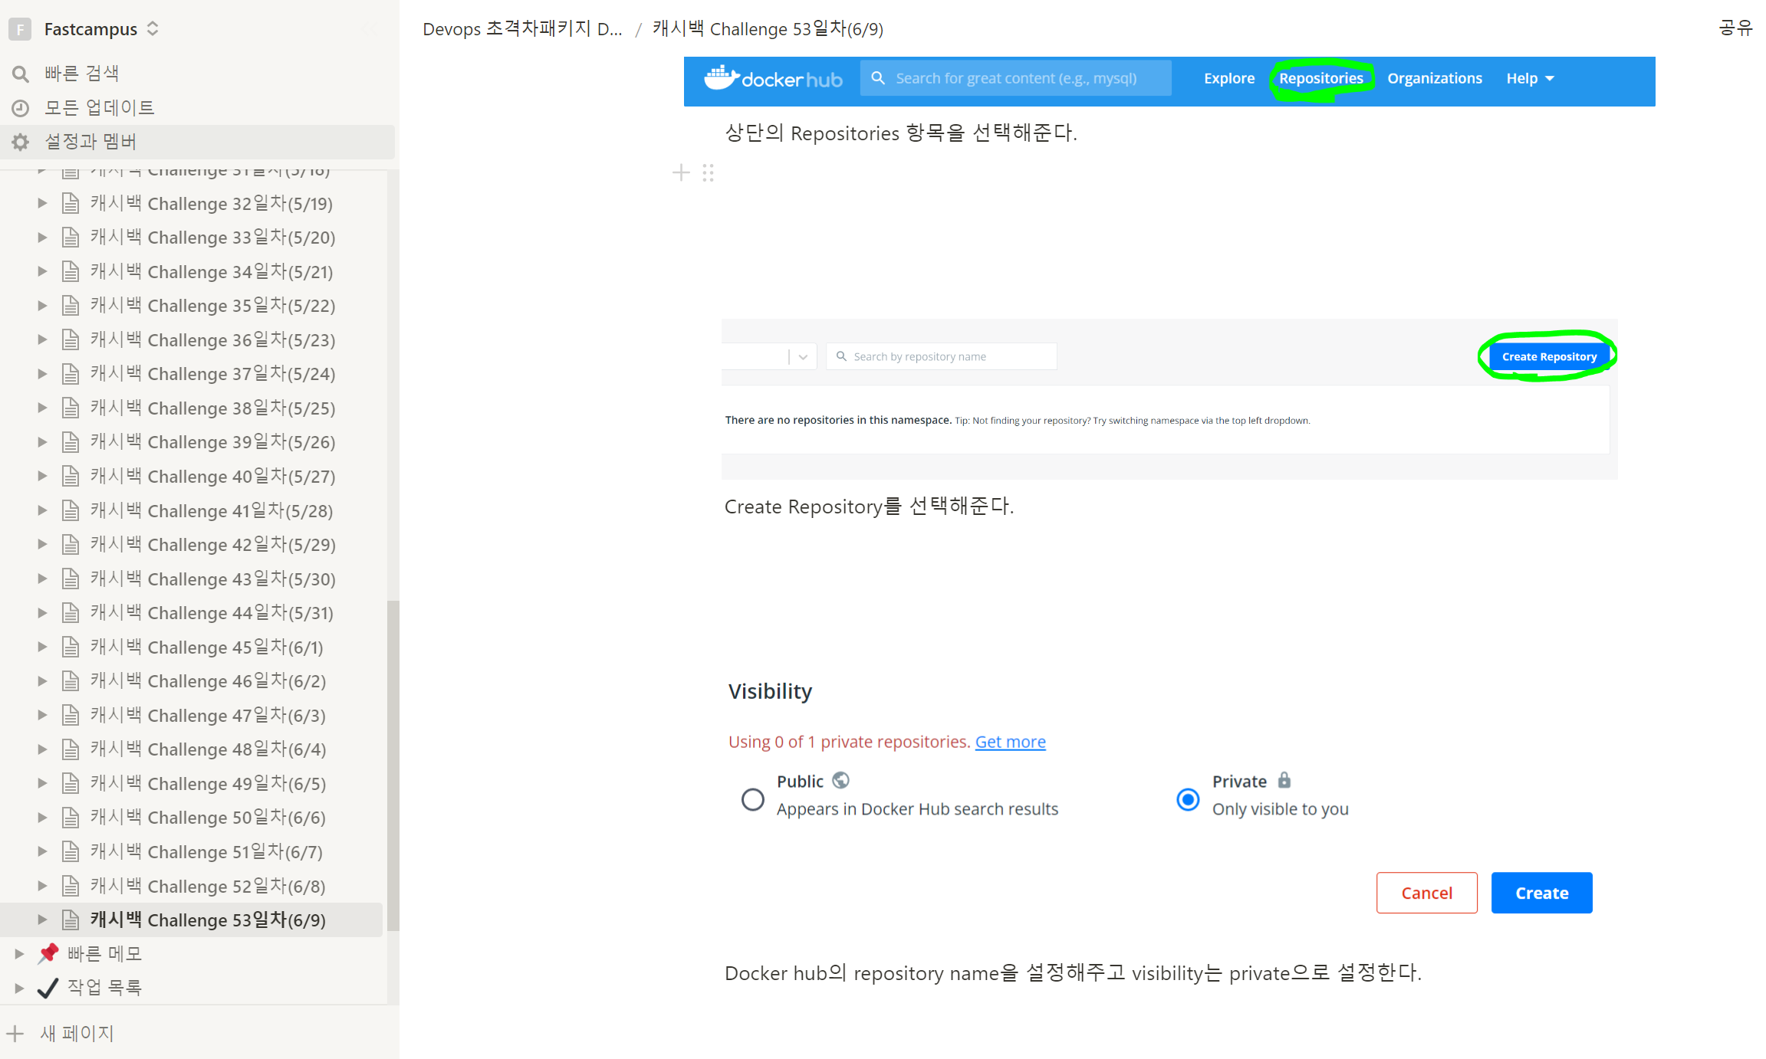Click the Devops breadcrumb parent page
The image size is (1766, 1059).
click(521, 29)
